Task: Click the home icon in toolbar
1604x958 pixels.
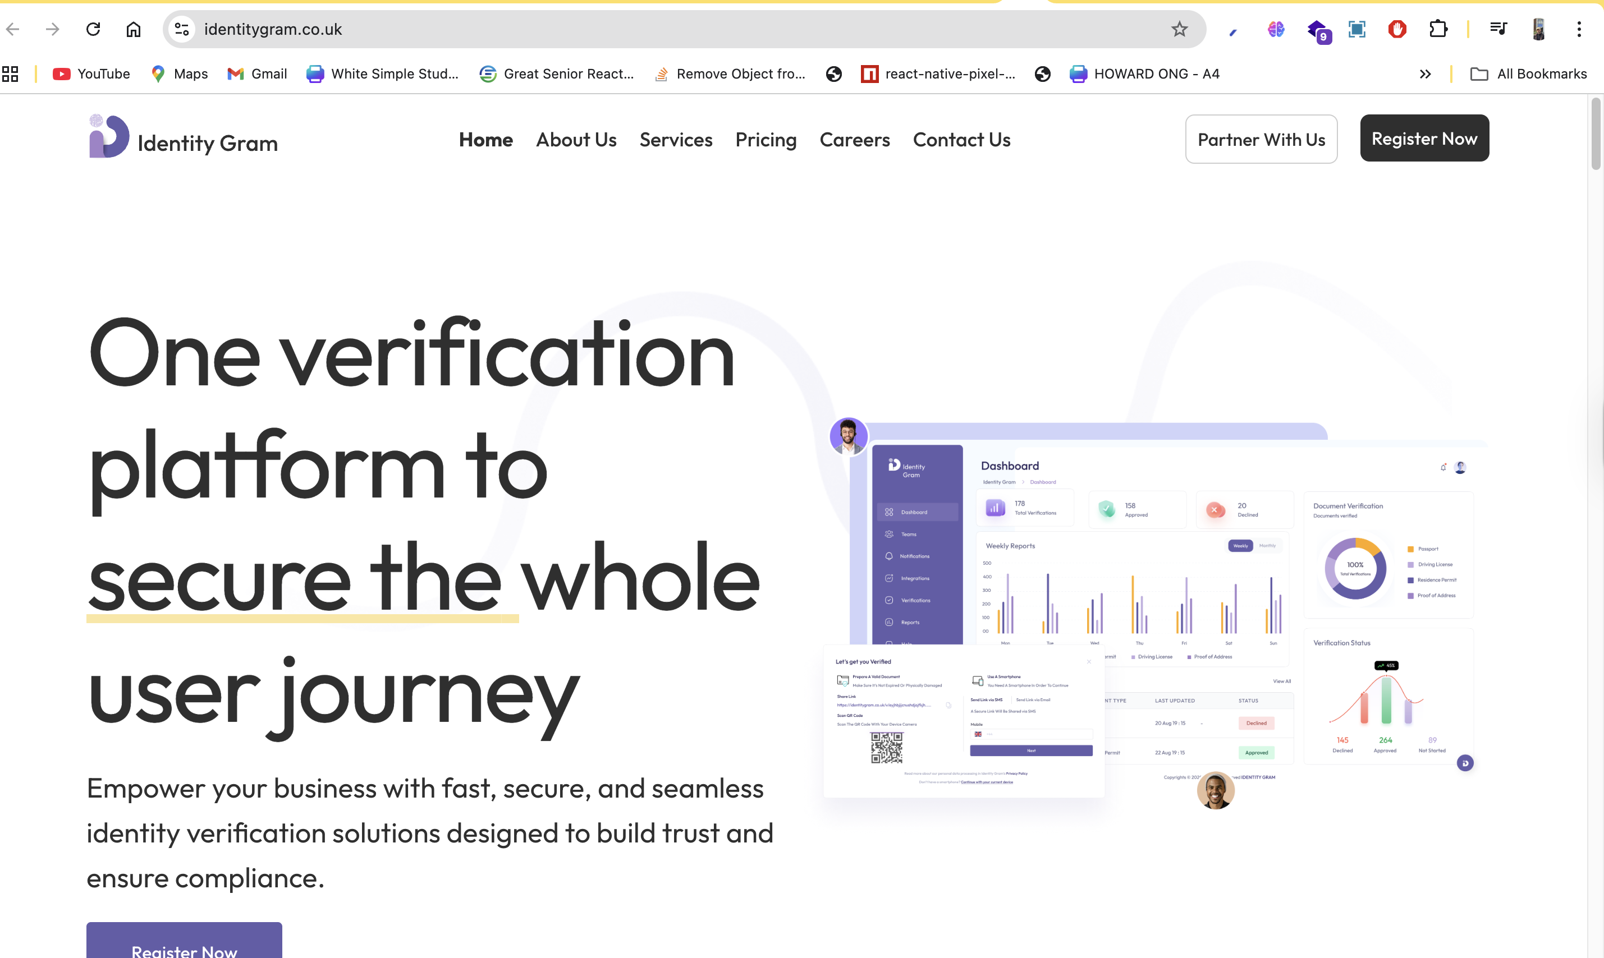Action: (x=133, y=29)
